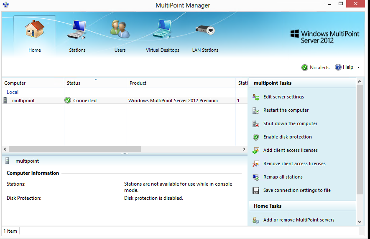
Task: Click the list horizontal scroll right arrow
Action: point(244,149)
